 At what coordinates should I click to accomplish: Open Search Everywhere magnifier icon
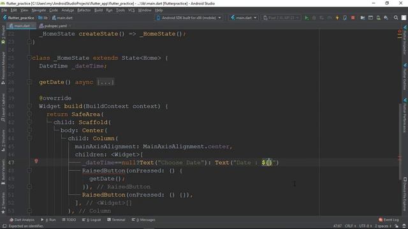point(396,18)
